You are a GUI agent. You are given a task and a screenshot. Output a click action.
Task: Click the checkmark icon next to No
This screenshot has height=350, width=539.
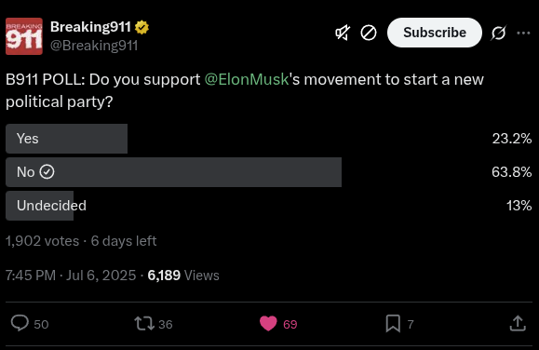47,172
